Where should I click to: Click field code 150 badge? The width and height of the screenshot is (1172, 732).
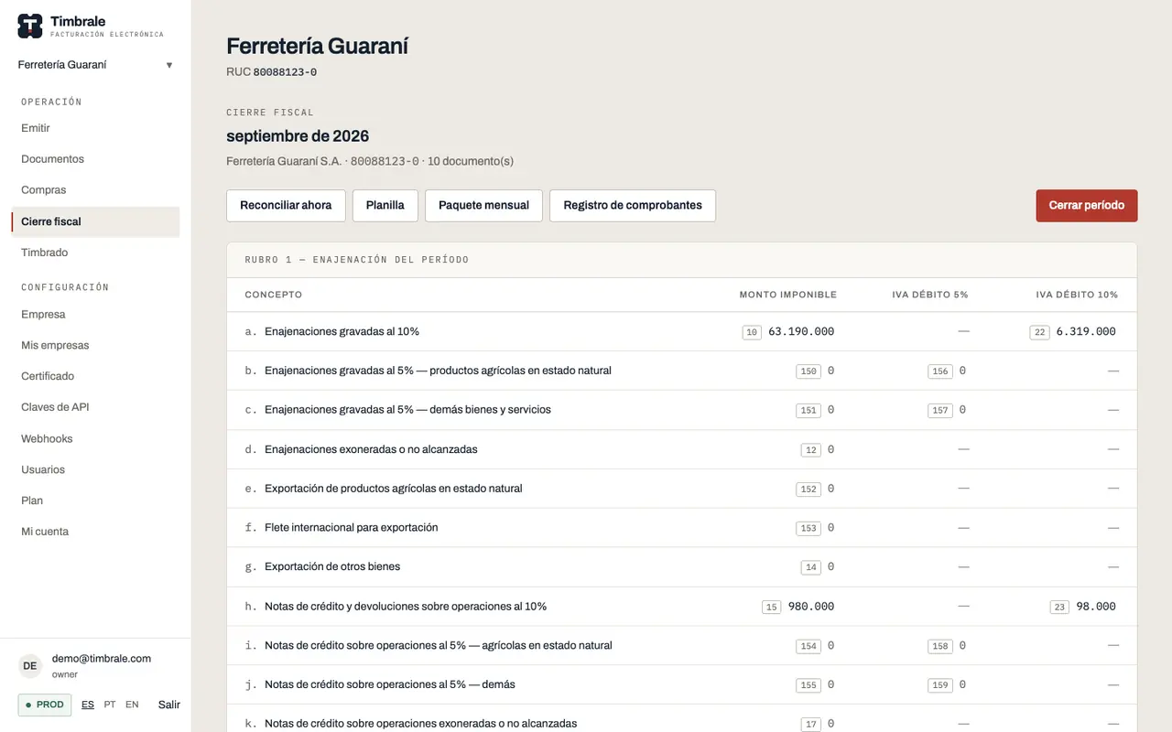[x=808, y=371]
